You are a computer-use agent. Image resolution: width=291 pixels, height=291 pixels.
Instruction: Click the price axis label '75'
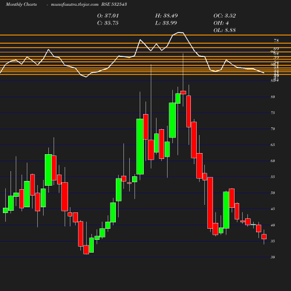(x=273, y=113)
